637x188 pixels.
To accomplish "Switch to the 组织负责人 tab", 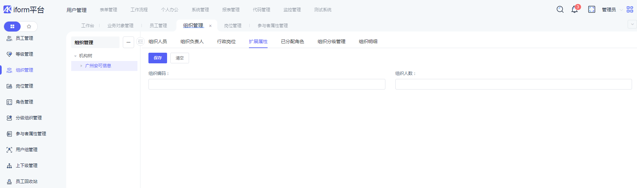I will coord(192,42).
